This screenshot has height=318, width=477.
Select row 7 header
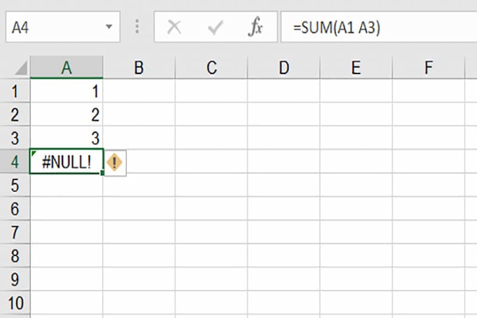(15, 233)
